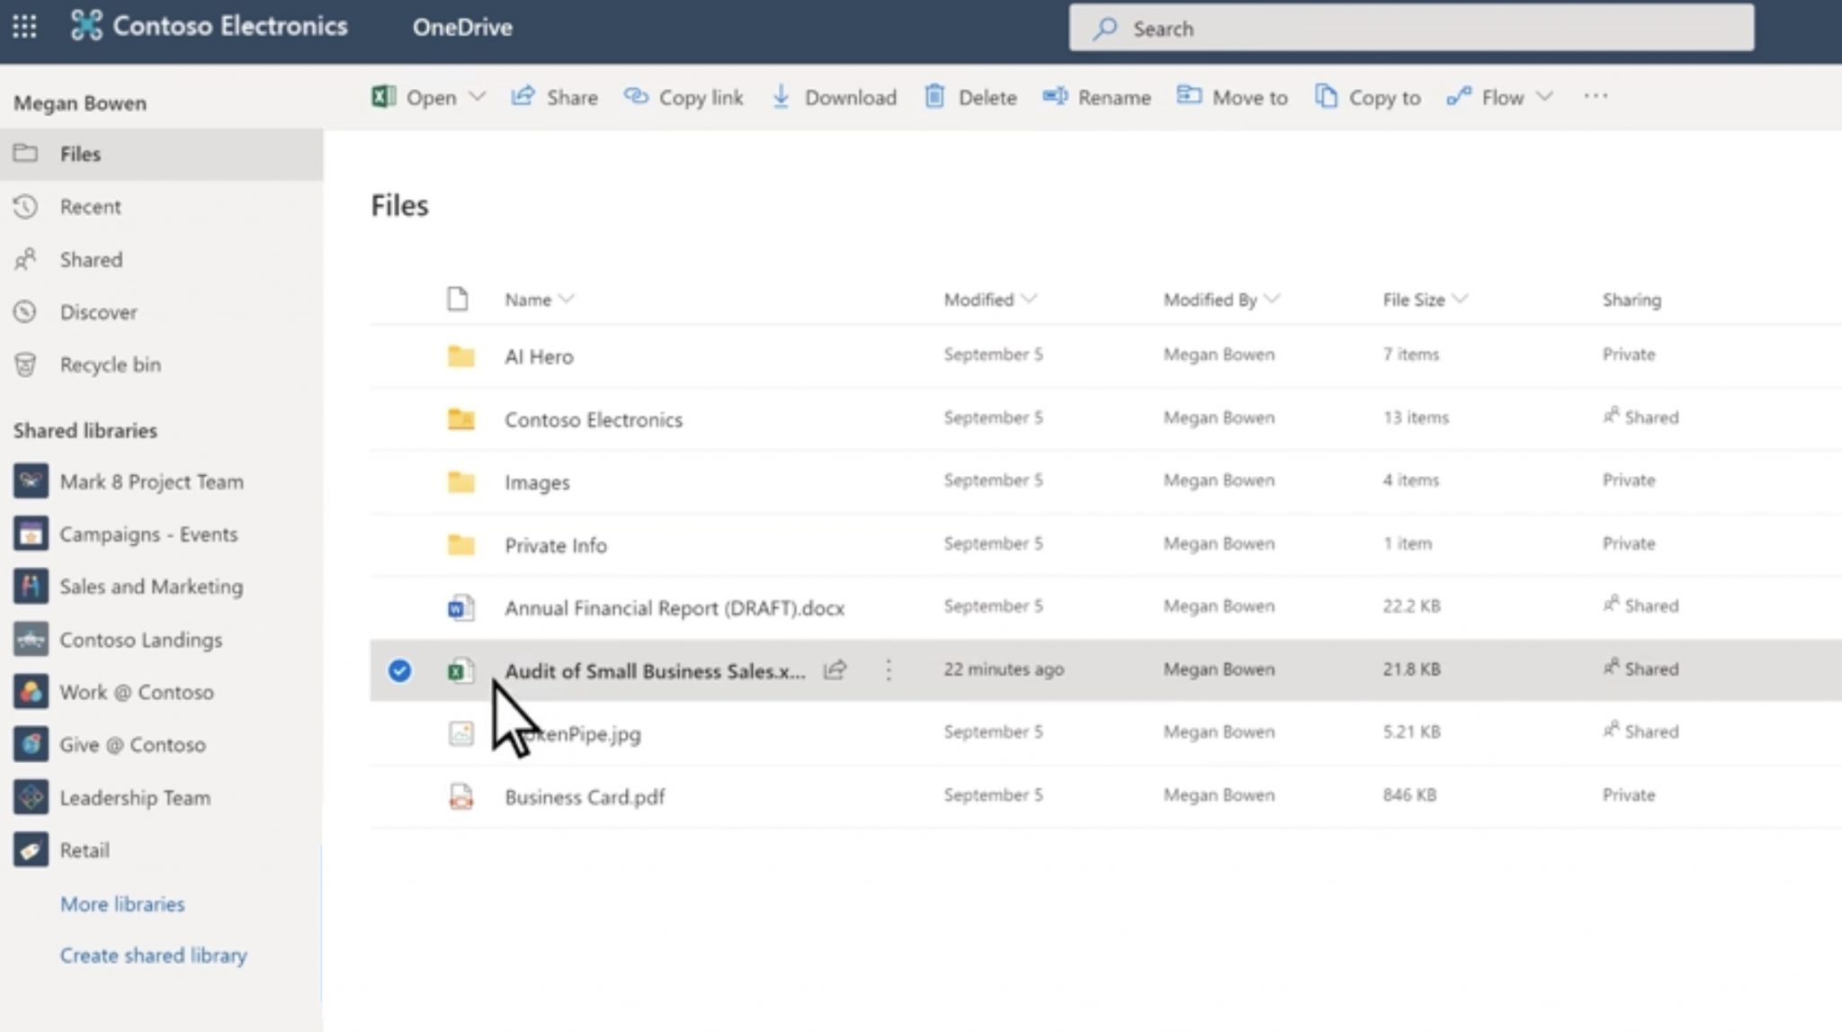Click the Delete trash can icon

(934, 96)
